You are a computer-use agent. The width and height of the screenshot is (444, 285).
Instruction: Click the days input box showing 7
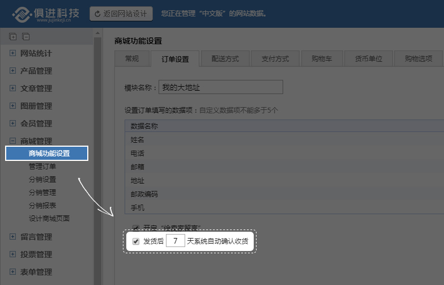tap(176, 241)
